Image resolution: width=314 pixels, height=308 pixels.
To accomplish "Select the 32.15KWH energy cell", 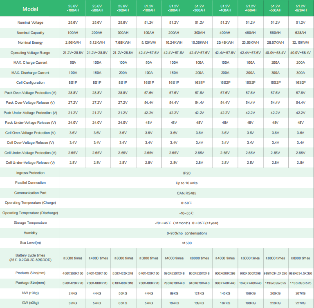I will [x=301, y=42].
